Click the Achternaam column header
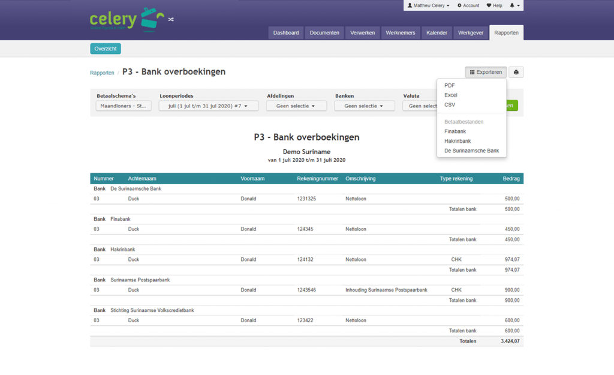 142,179
